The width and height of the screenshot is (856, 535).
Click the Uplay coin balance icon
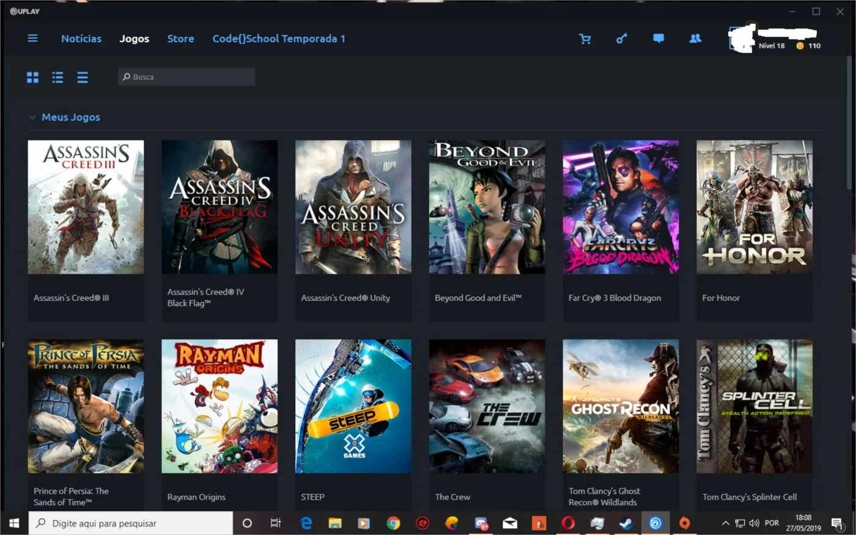(800, 46)
